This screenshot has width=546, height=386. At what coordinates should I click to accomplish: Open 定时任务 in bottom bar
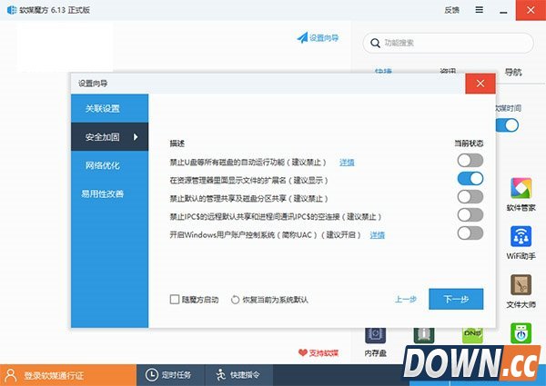170,375
